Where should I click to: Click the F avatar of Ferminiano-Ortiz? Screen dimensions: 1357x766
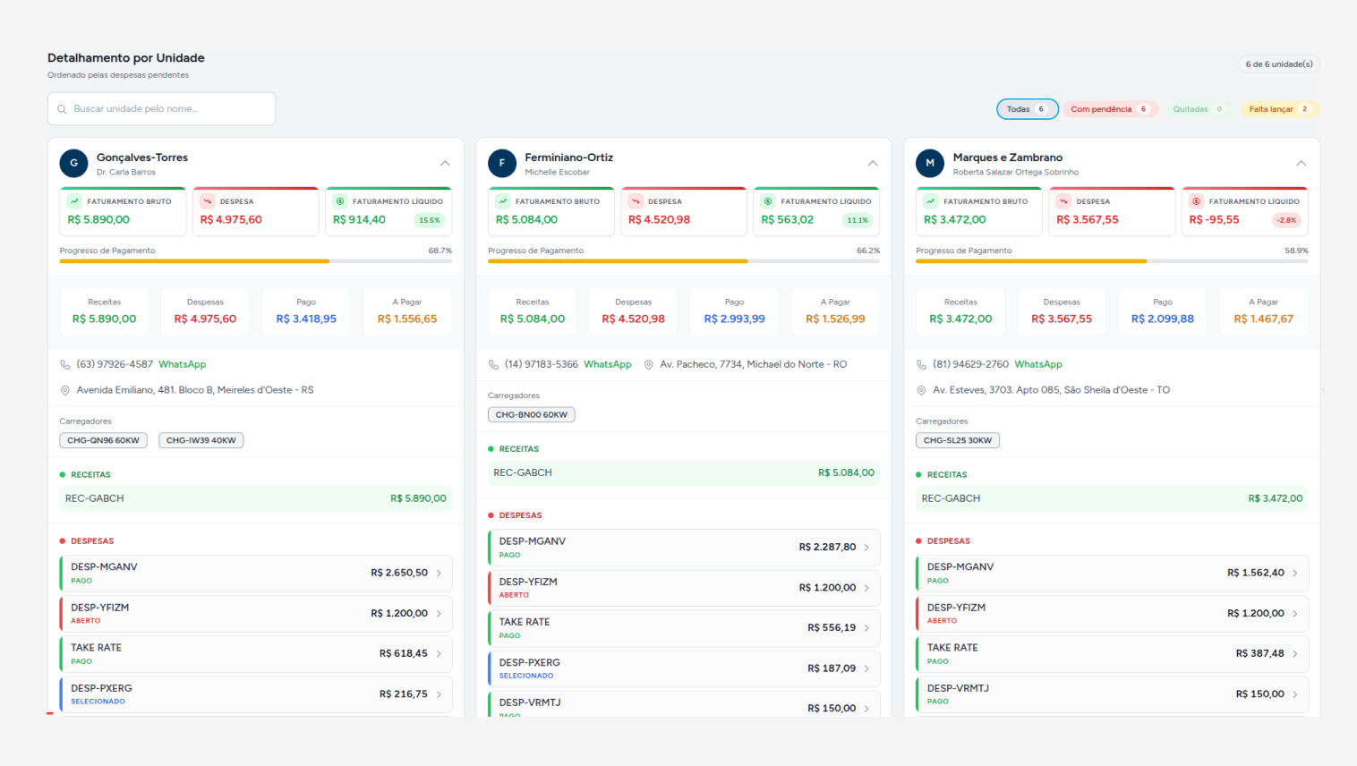(x=502, y=163)
